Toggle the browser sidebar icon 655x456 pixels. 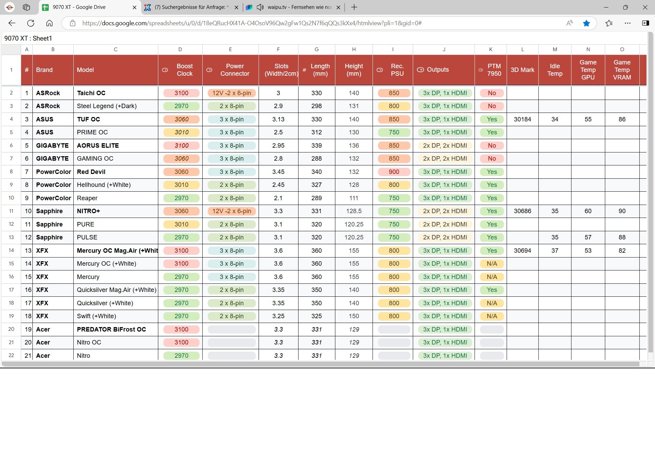coord(645,23)
